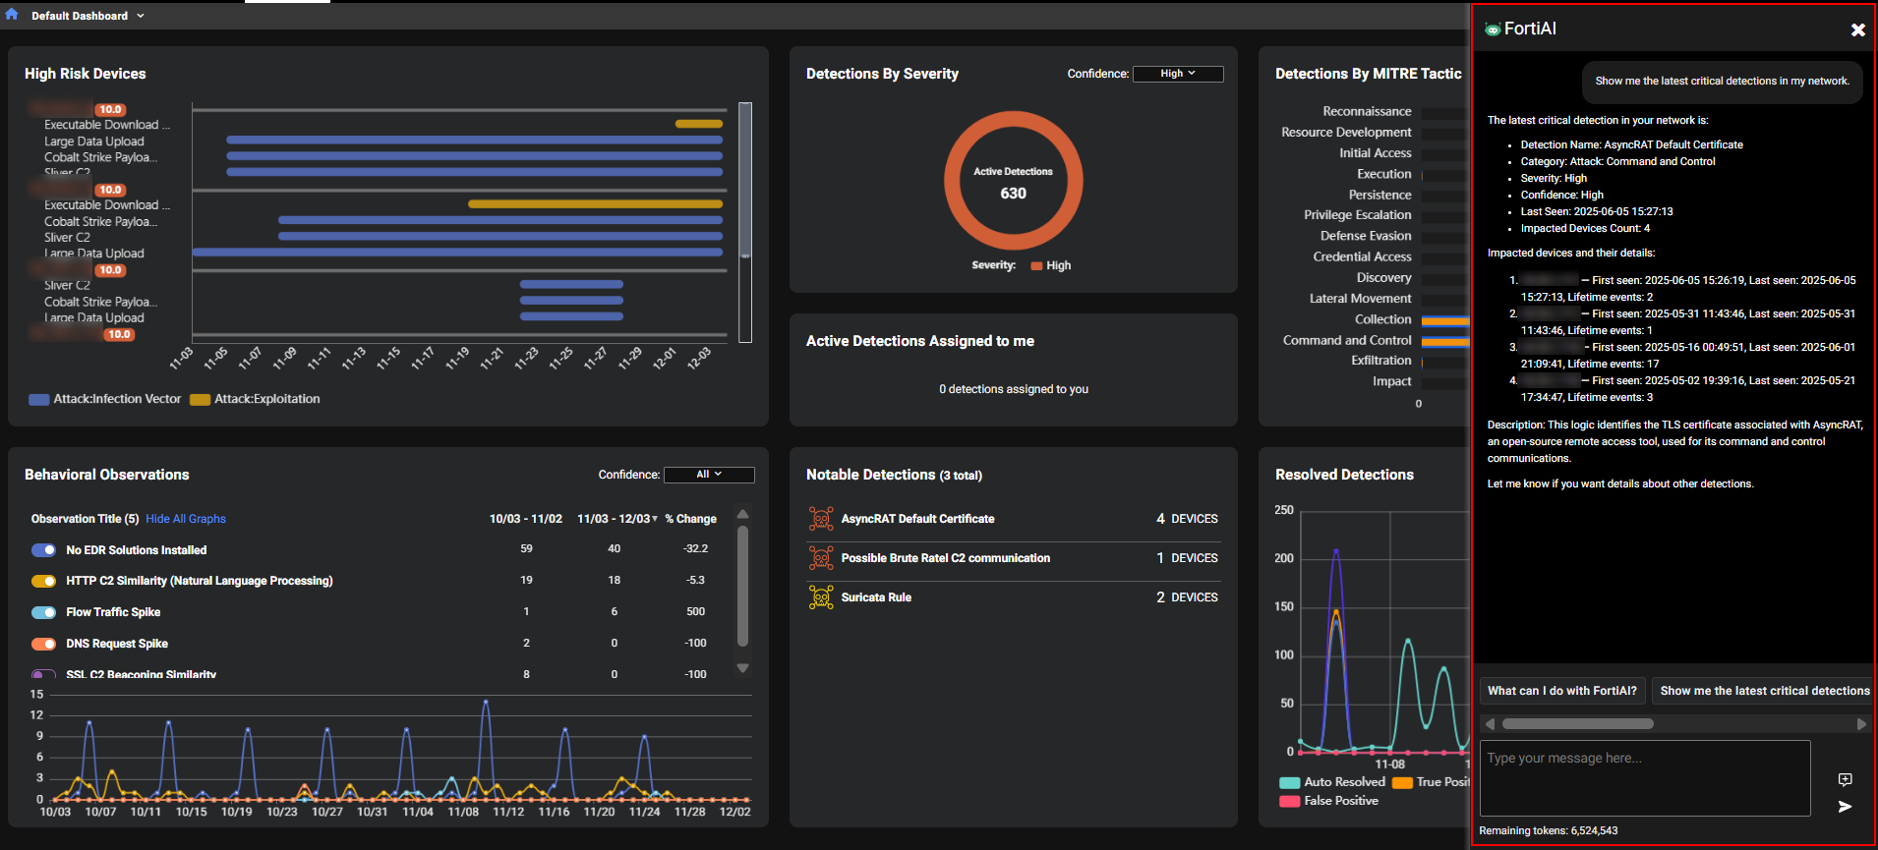Image resolution: width=1878 pixels, height=850 pixels.
Task: Click the FortiAI robot logo icon
Action: coord(1493,29)
